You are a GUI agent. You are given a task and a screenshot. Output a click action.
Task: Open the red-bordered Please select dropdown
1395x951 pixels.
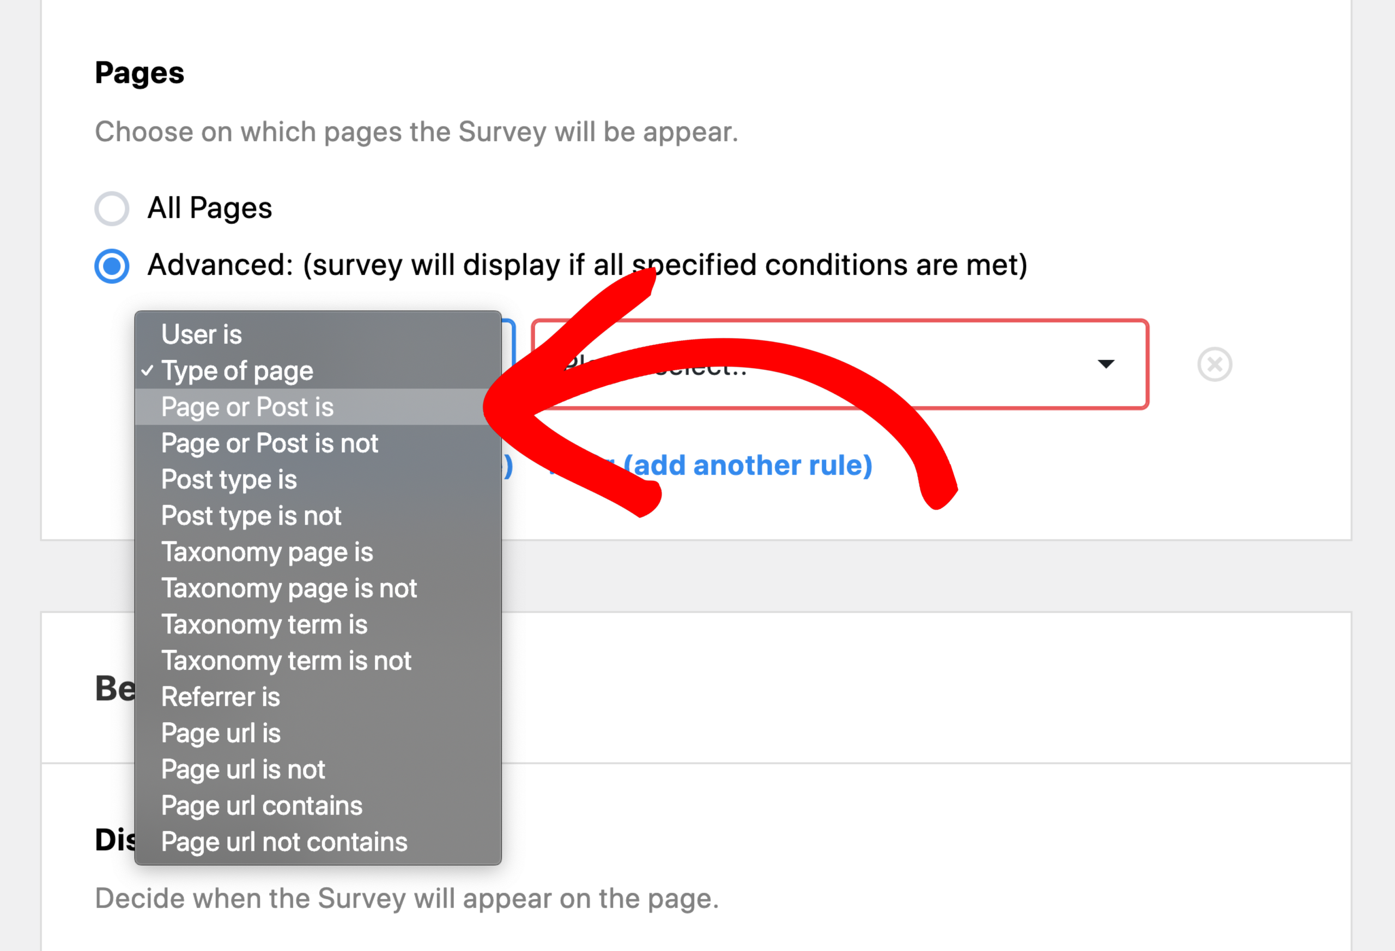840,364
